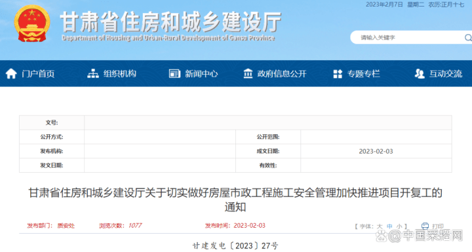Click the 成文日期: label cell
472x252 pixels.
coord(268,151)
